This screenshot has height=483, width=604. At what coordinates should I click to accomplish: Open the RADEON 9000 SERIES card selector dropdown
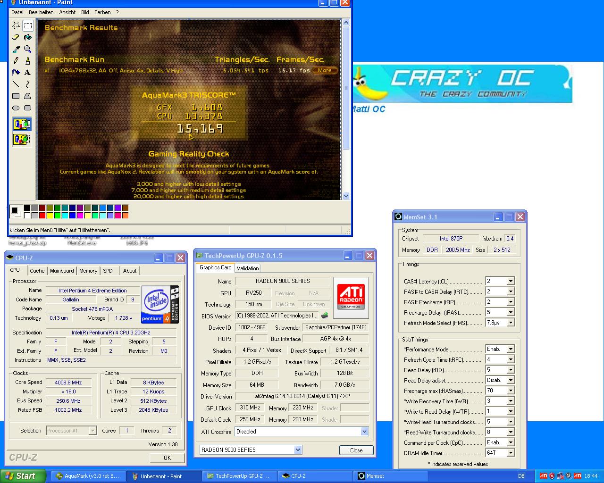298,450
